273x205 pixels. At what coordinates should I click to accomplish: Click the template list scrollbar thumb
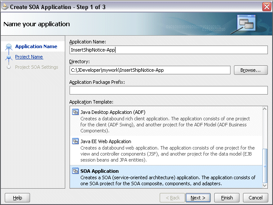(x=265, y=165)
